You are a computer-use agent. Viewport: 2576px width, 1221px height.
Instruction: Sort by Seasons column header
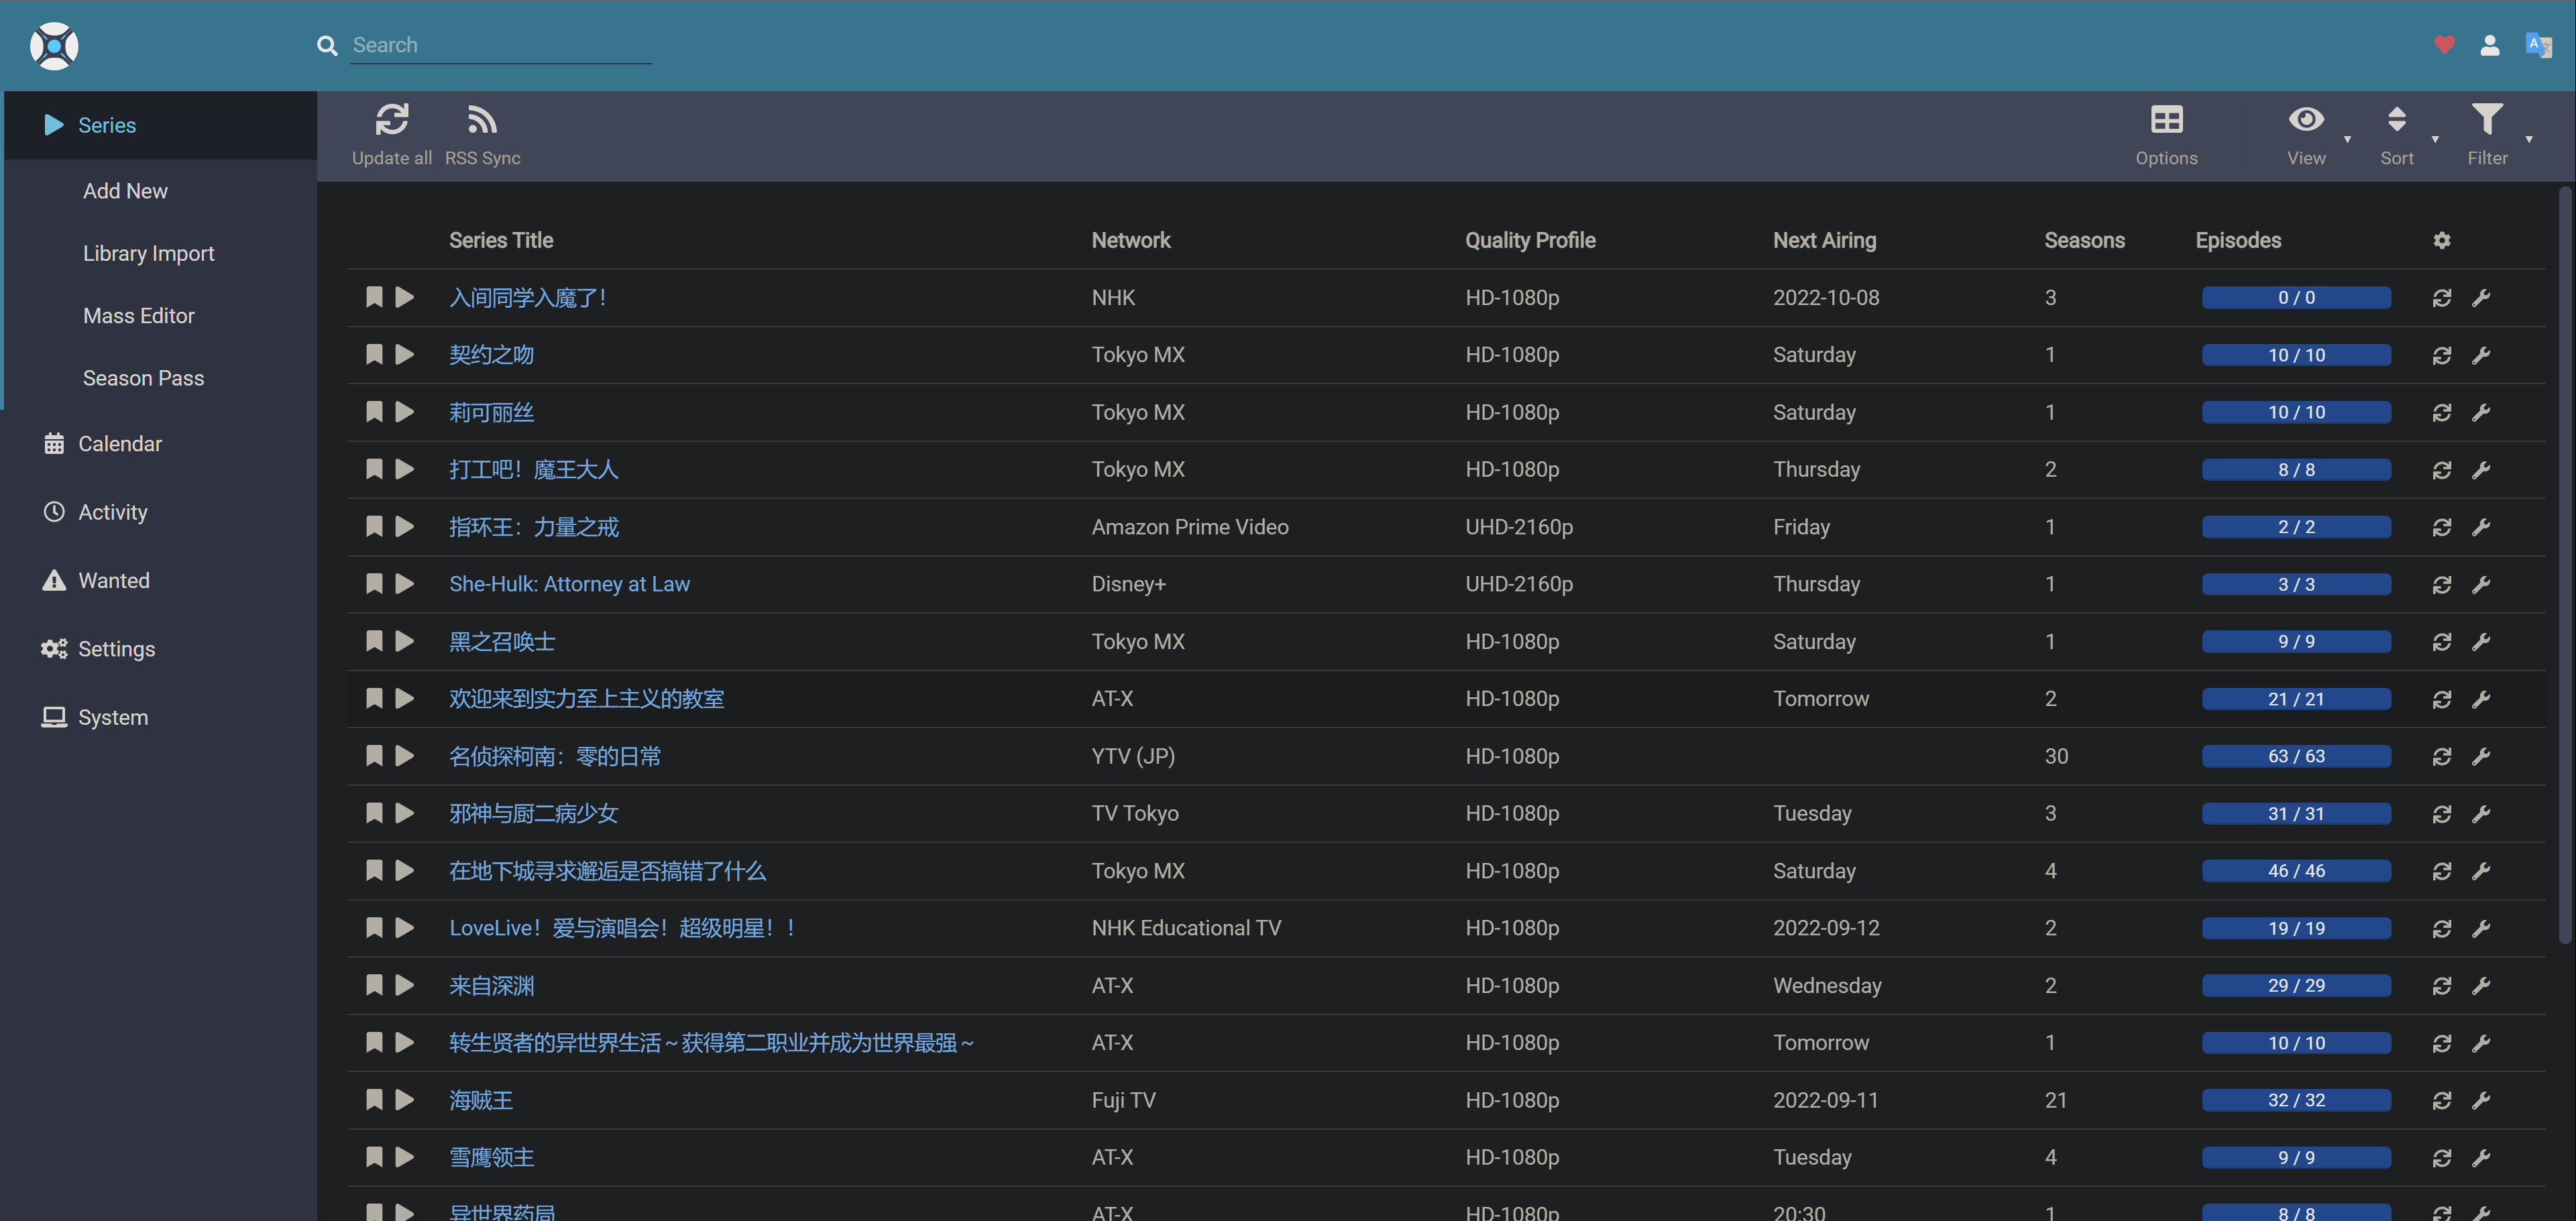click(x=2084, y=240)
